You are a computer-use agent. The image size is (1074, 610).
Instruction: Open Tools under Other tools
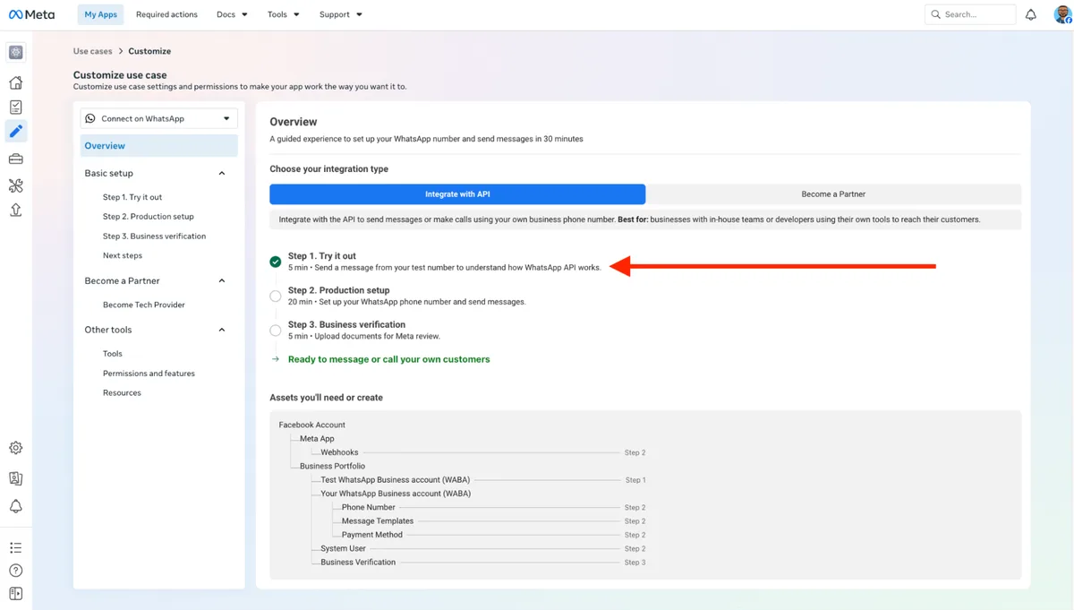[x=113, y=354]
